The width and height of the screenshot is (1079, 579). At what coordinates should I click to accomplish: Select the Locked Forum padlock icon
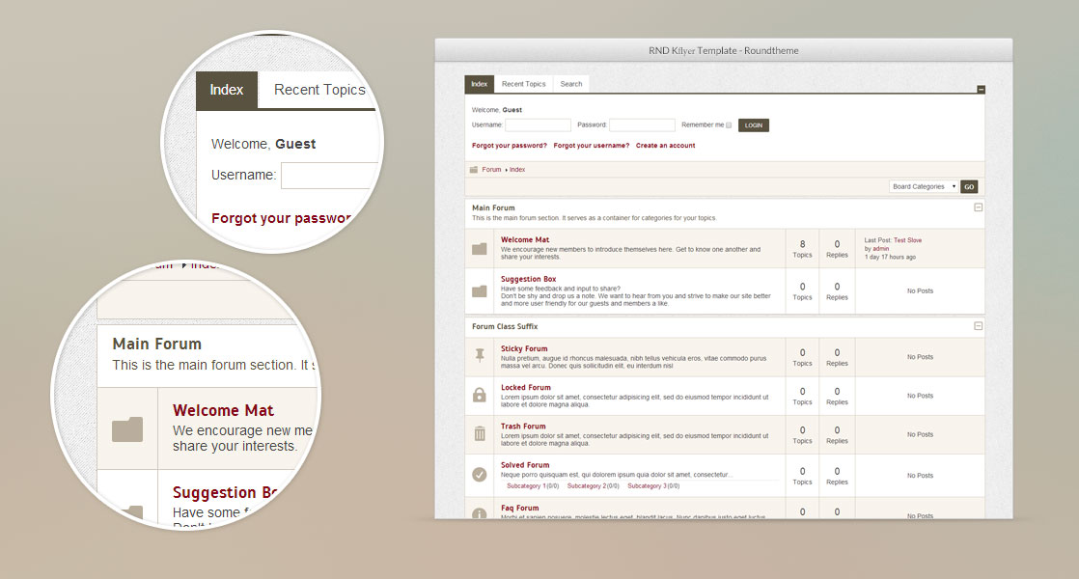480,395
